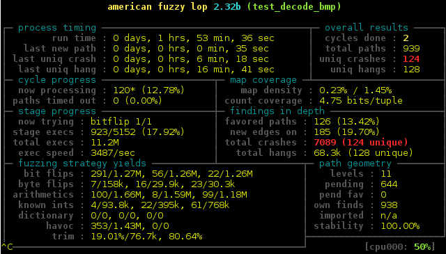
Task: Click the uniq hangs value 128 in overall results
Action: click(411, 70)
